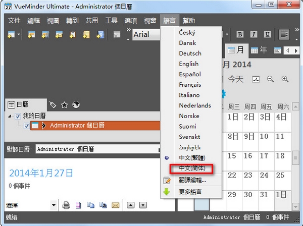Viewport: 303px width, 226px height.
Task: Click the move down arrow button
Action: (143, 205)
